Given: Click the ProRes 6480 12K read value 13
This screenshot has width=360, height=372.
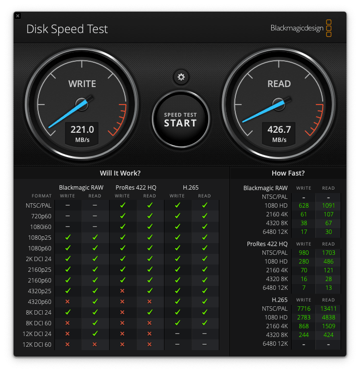Looking at the screenshot, I should (328, 288).
